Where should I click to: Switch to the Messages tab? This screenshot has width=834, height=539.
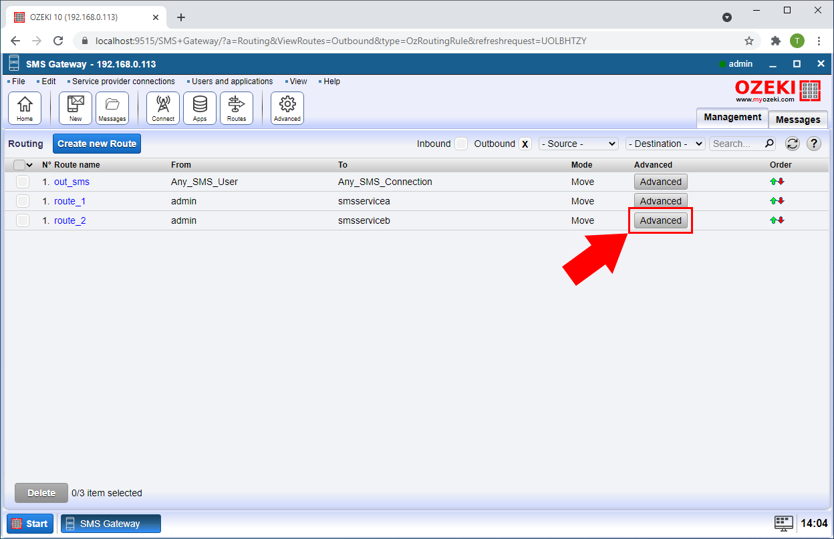pos(798,120)
